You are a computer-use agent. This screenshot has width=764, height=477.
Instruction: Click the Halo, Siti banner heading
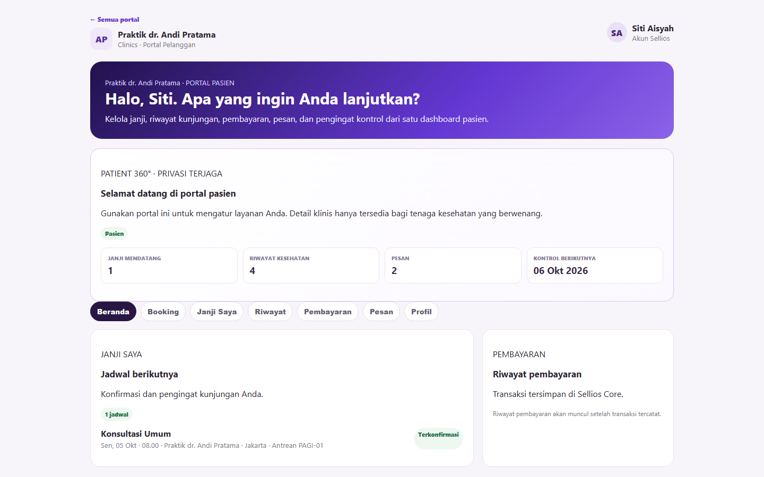pos(263,99)
